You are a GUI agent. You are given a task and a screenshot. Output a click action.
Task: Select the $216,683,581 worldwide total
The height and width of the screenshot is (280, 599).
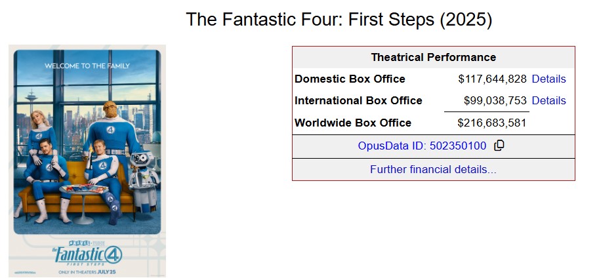tap(492, 123)
